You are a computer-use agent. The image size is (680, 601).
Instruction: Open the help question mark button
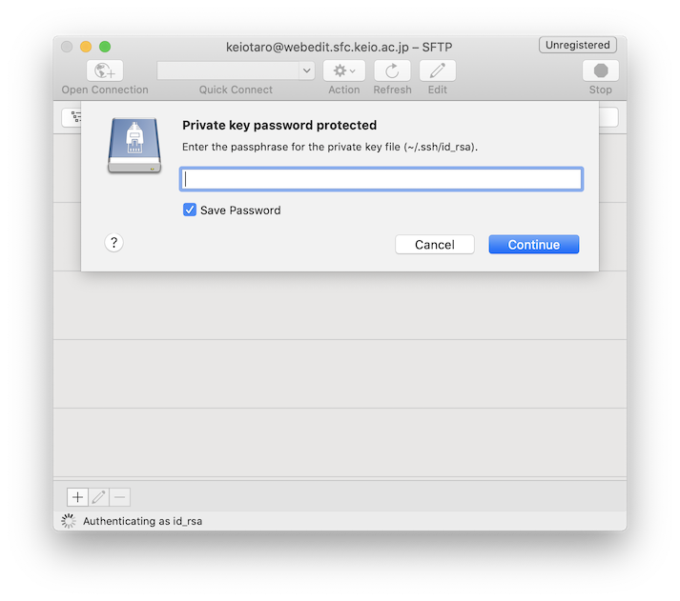click(x=113, y=243)
